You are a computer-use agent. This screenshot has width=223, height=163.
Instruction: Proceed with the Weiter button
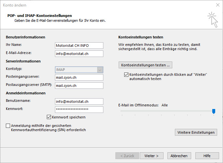pos(151,156)
